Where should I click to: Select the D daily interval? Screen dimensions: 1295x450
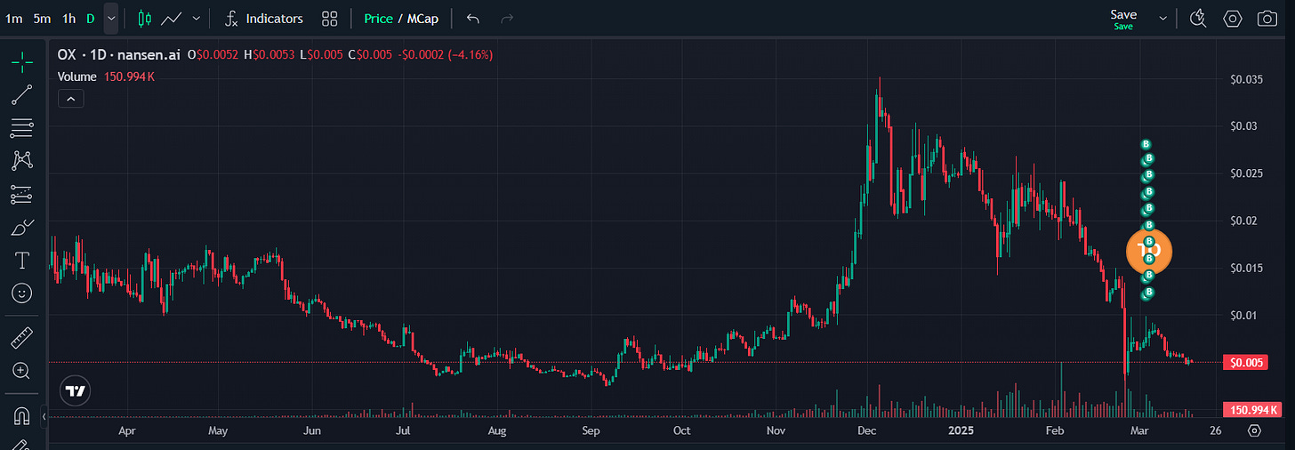pos(90,18)
